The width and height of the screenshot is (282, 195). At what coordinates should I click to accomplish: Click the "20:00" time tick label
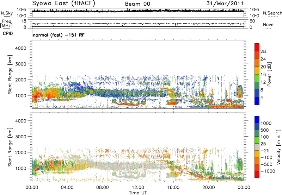coord(209,188)
